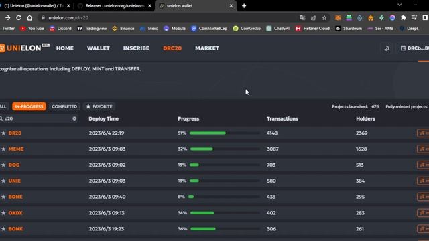Open the CoinMarketCap bookmark
Viewport: 429px width, 241px height.
[209, 28]
